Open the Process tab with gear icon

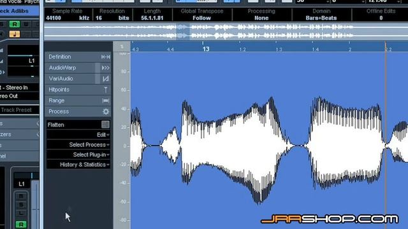click(78, 111)
